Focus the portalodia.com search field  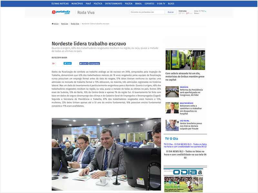point(147,12)
